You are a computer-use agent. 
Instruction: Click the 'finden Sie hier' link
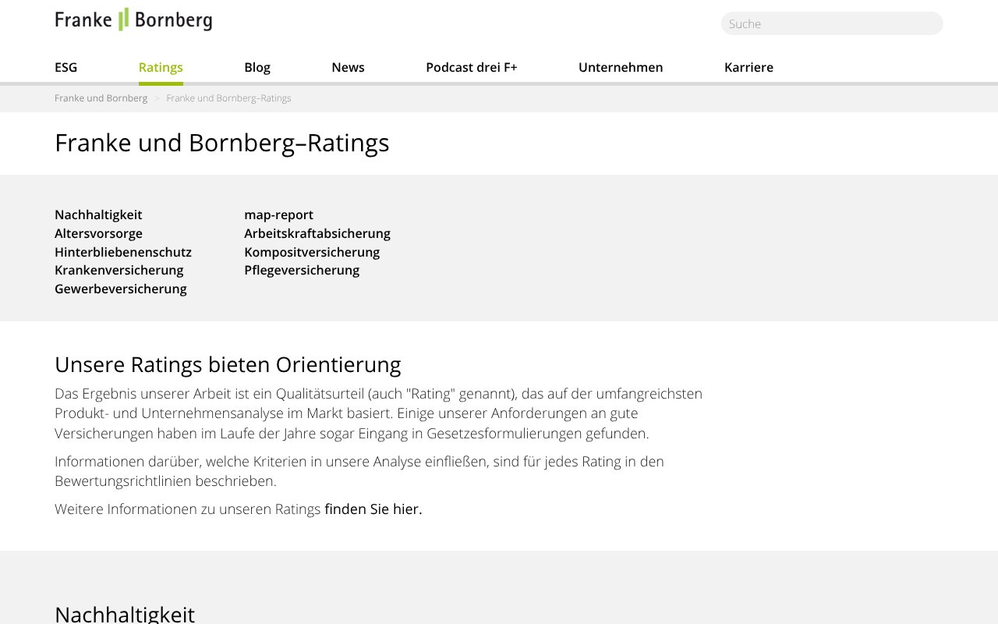point(372,509)
